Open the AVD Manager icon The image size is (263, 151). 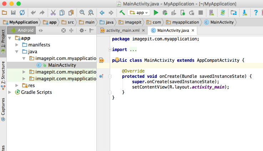(212, 12)
